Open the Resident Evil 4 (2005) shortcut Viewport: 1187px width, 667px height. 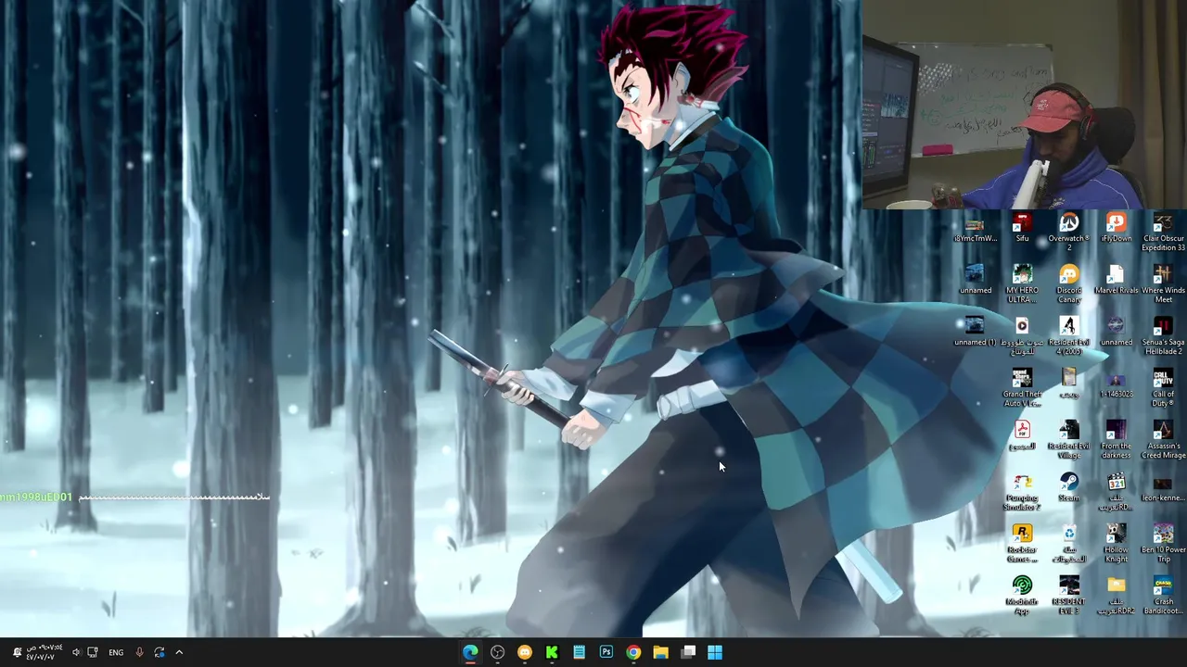click(x=1069, y=335)
